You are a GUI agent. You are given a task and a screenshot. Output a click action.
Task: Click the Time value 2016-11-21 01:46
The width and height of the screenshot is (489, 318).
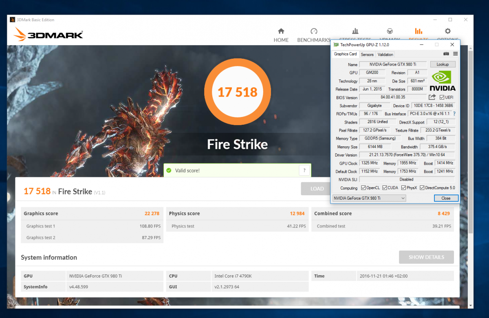pyautogui.click(x=383, y=276)
